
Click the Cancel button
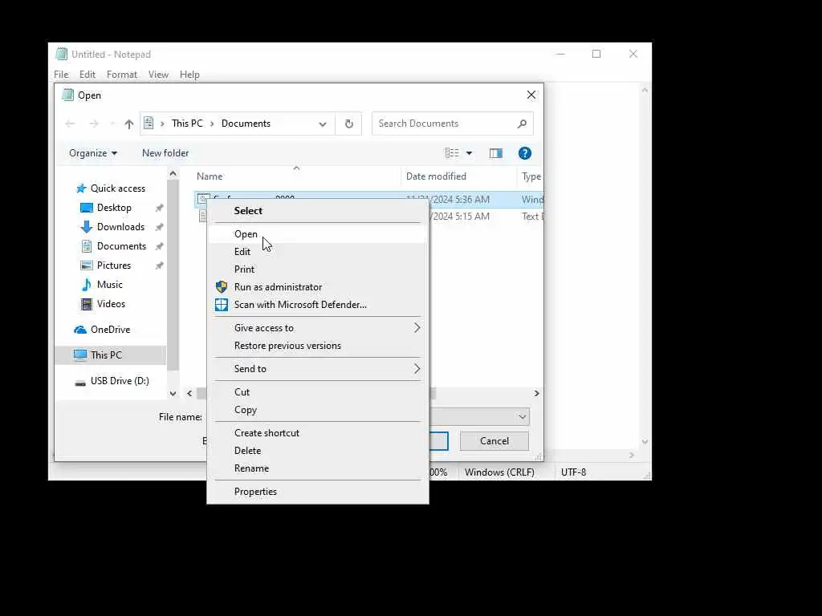click(494, 441)
